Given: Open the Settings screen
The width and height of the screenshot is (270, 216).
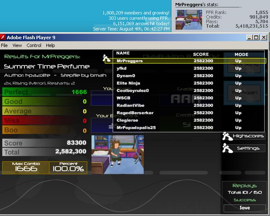Looking at the screenshot, I should pyautogui.click(x=248, y=148).
